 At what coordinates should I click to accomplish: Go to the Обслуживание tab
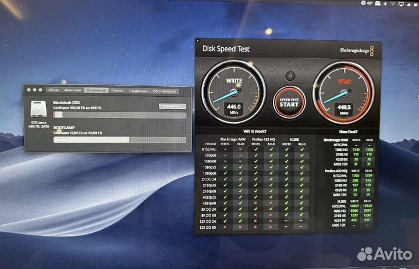tap(165, 91)
